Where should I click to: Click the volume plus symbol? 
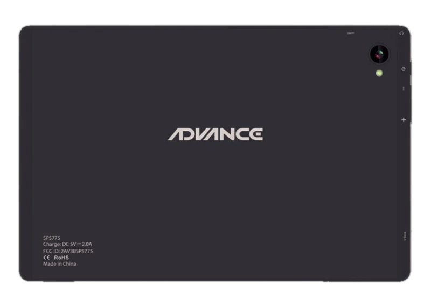(x=404, y=119)
